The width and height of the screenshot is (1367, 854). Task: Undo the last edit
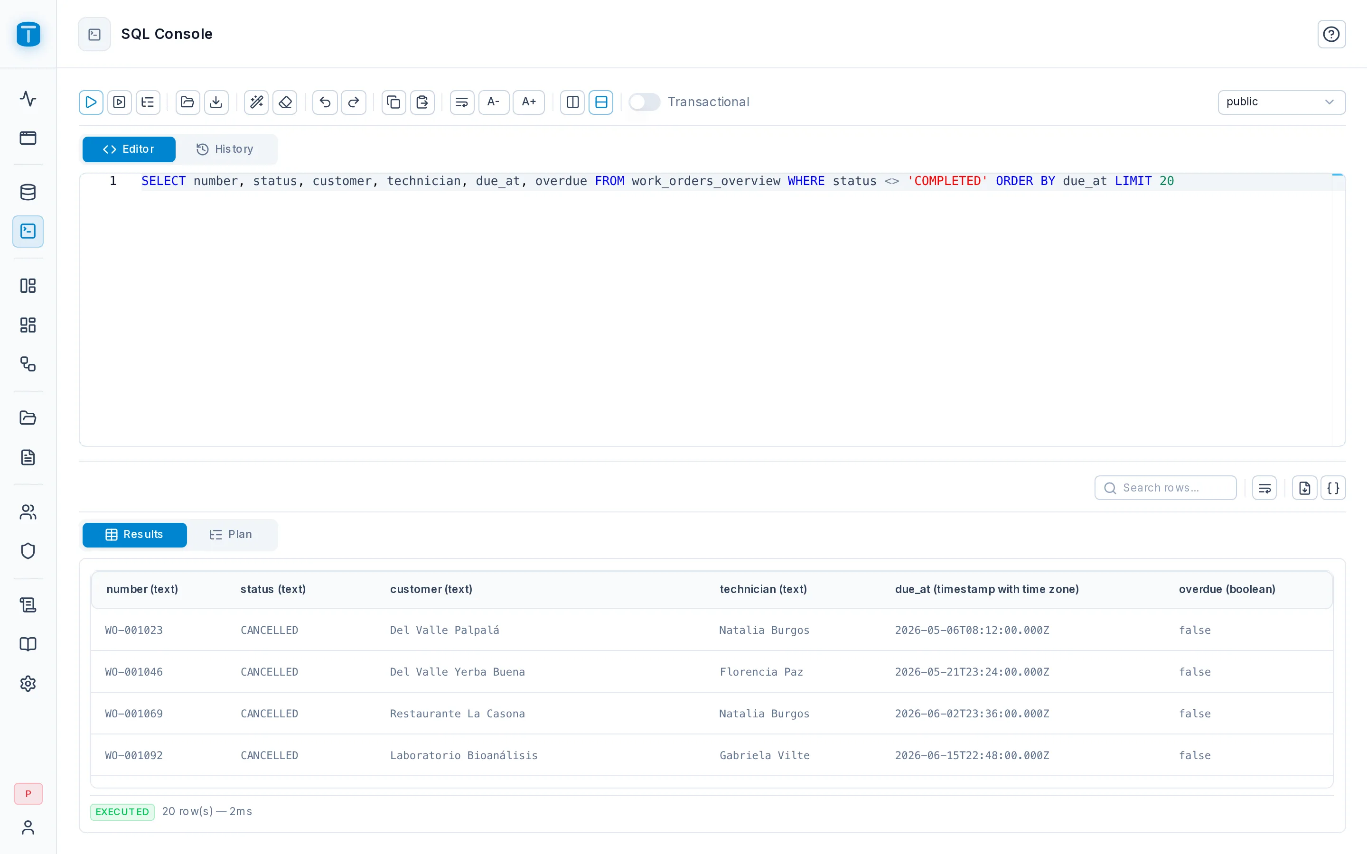click(x=325, y=102)
